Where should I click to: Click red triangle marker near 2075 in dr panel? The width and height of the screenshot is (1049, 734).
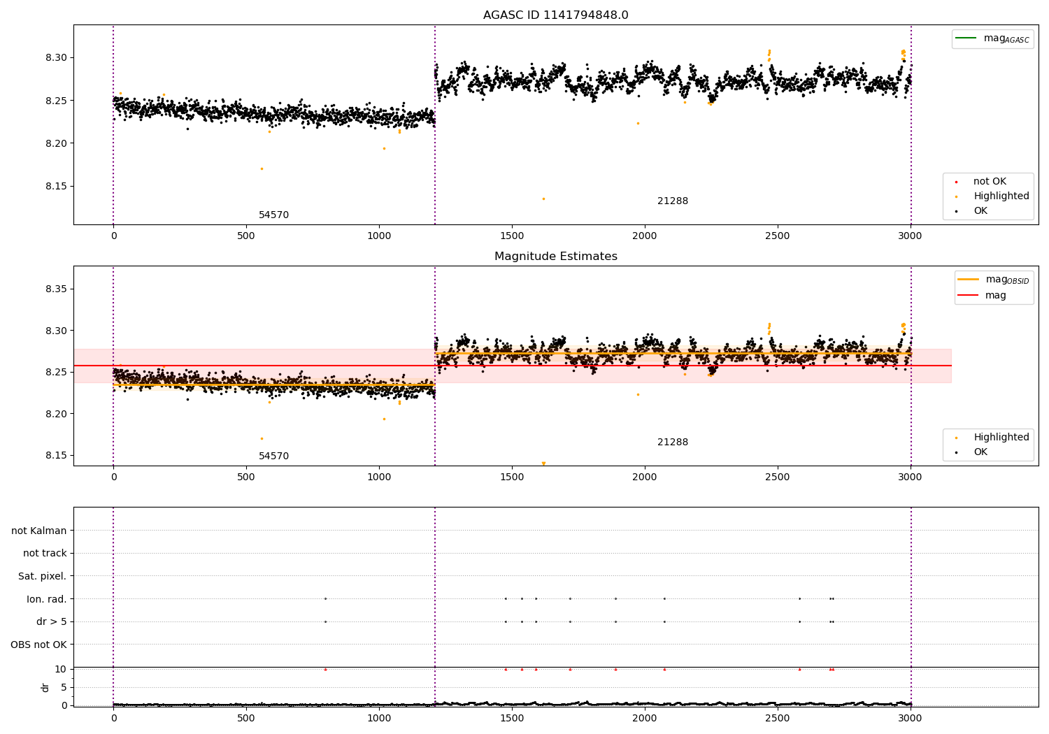tap(664, 669)
